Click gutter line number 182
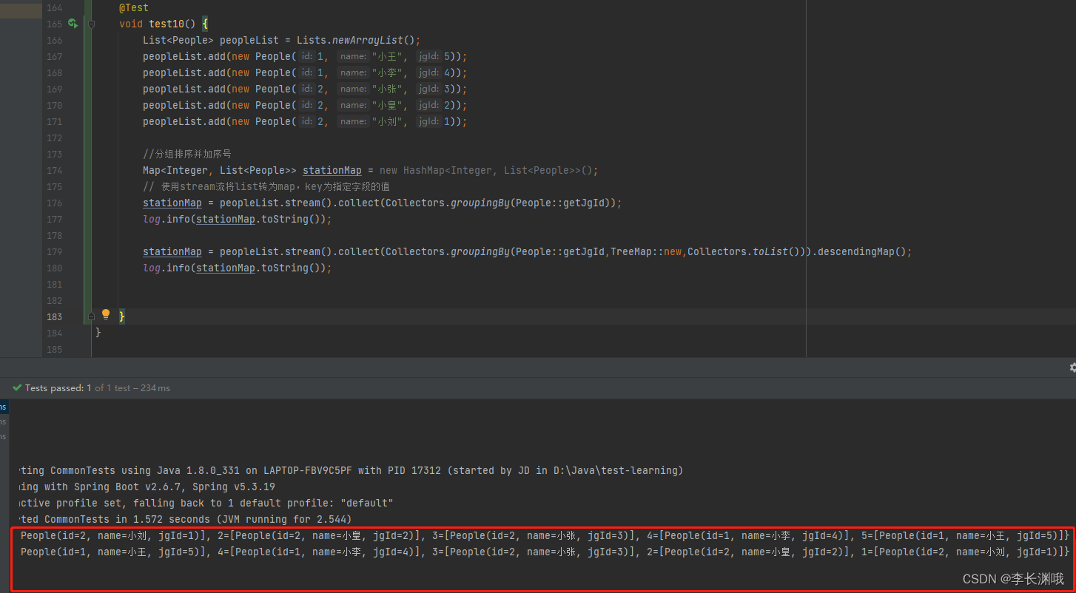Image resolution: width=1076 pixels, height=593 pixels. pyautogui.click(x=54, y=300)
